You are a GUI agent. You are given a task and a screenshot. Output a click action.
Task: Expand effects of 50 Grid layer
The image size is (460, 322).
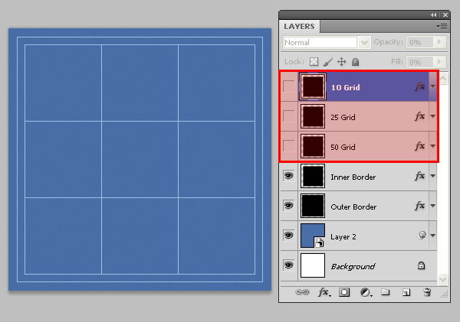pyautogui.click(x=432, y=146)
